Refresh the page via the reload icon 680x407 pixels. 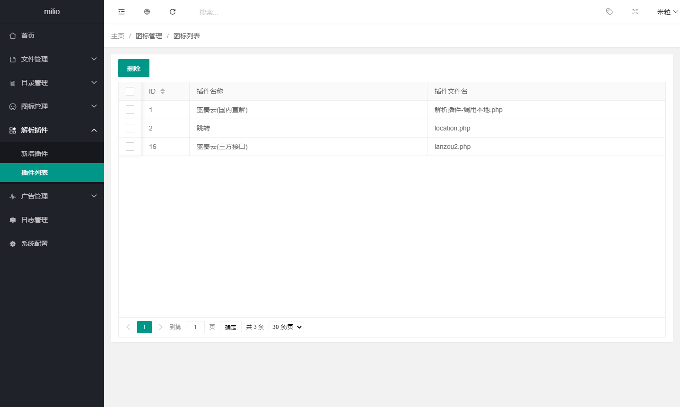tap(173, 11)
